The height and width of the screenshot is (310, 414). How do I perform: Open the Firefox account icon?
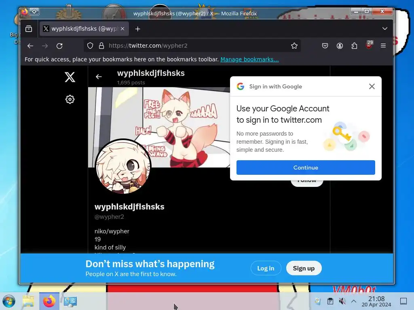340,46
